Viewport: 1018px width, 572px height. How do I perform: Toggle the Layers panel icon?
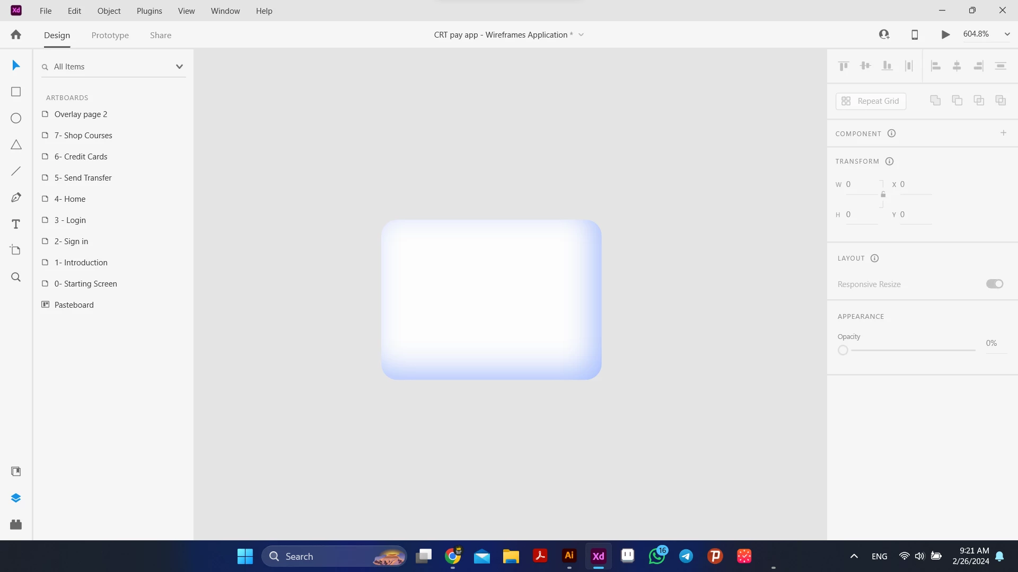point(16,498)
